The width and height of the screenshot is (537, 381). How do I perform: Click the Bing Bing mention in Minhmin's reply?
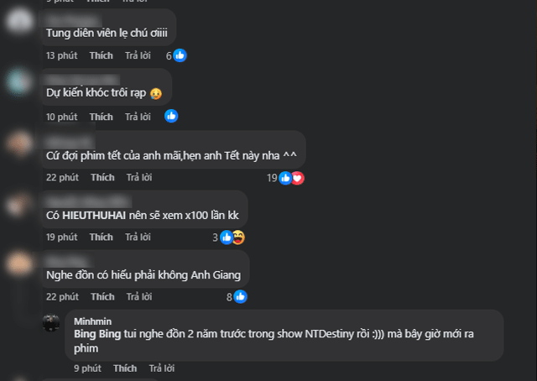96,334
